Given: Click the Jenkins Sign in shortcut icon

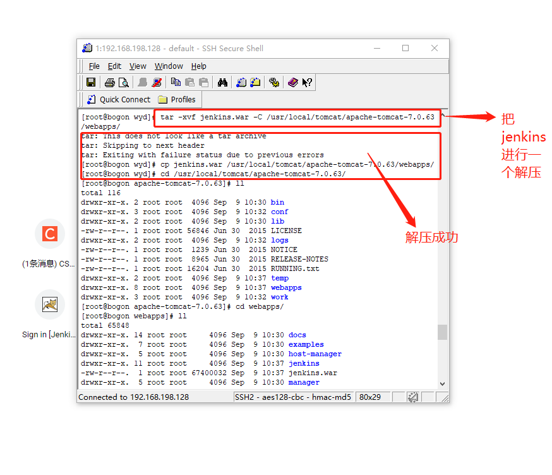Looking at the screenshot, I should (x=50, y=304).
